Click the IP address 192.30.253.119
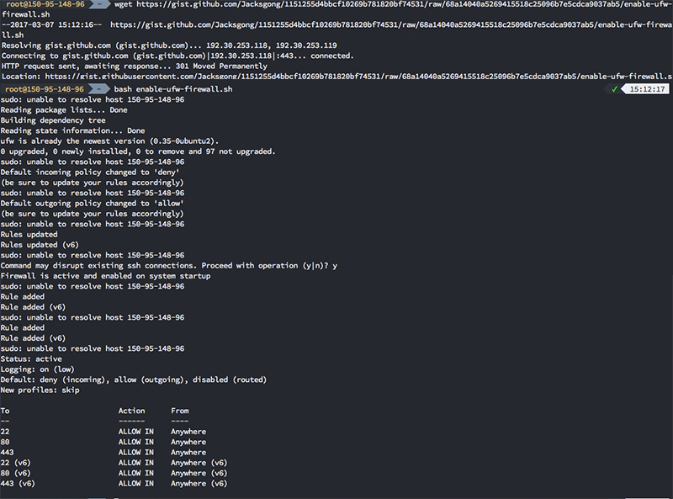Viewport: 673px width, 499px height. [306, 45]
